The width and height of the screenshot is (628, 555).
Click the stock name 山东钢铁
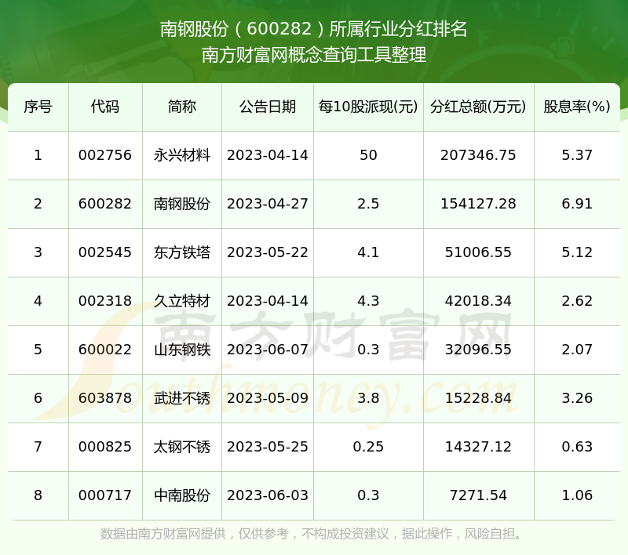pos(182,350)
